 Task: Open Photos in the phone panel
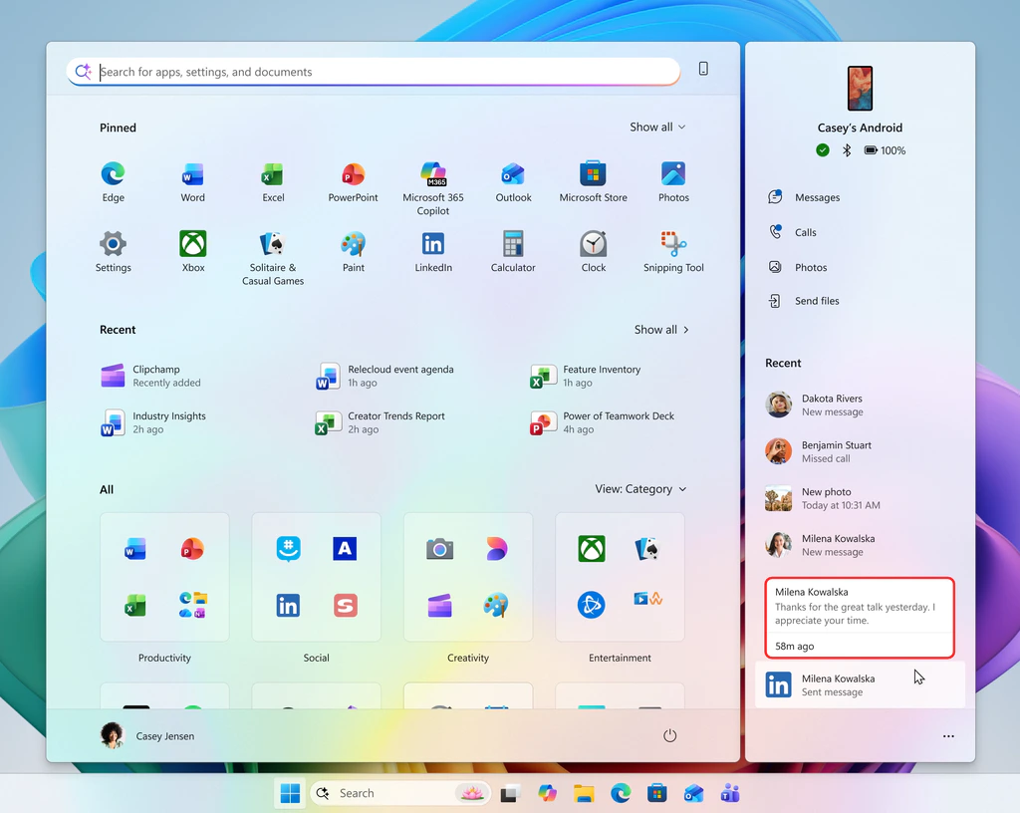(x=798, y=267)
